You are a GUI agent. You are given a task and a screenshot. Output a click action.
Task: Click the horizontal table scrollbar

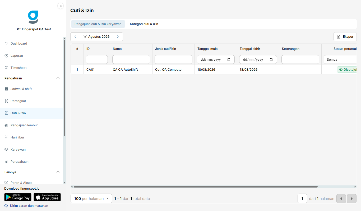point(196,187)
